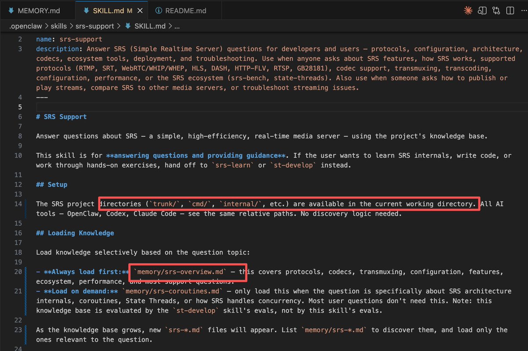The width and height of the screenshot is (528, 351).
Task: Click line number 20 in gutter
Action: coord(18,272)
